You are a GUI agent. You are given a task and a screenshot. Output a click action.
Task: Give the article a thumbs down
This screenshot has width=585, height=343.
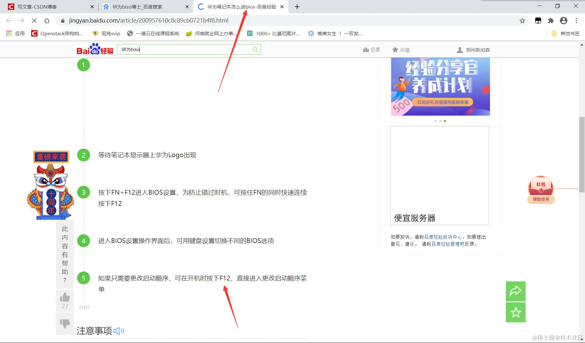coord(65,324)
